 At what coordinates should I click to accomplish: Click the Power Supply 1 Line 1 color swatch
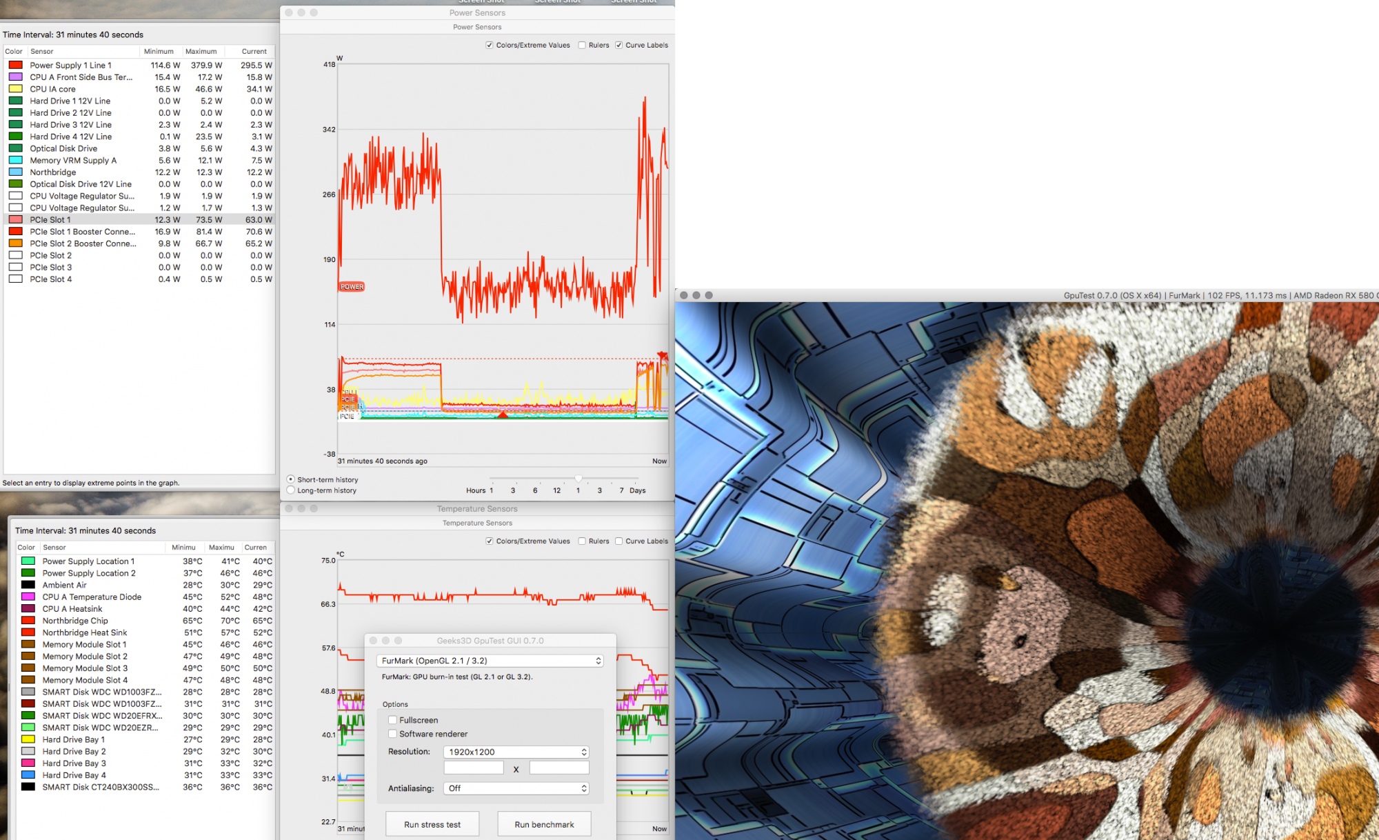16,65
